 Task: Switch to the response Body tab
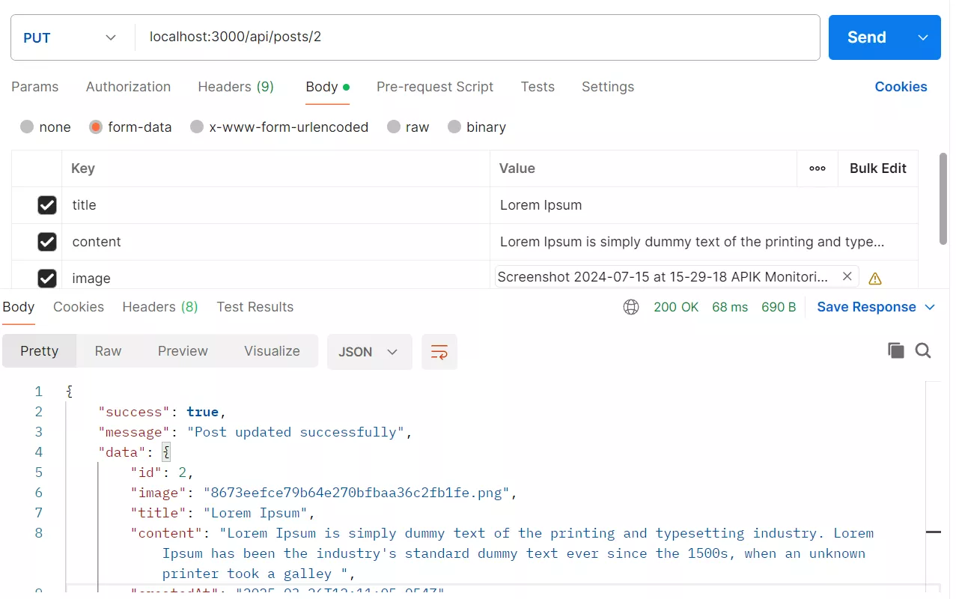coord(18,307)
